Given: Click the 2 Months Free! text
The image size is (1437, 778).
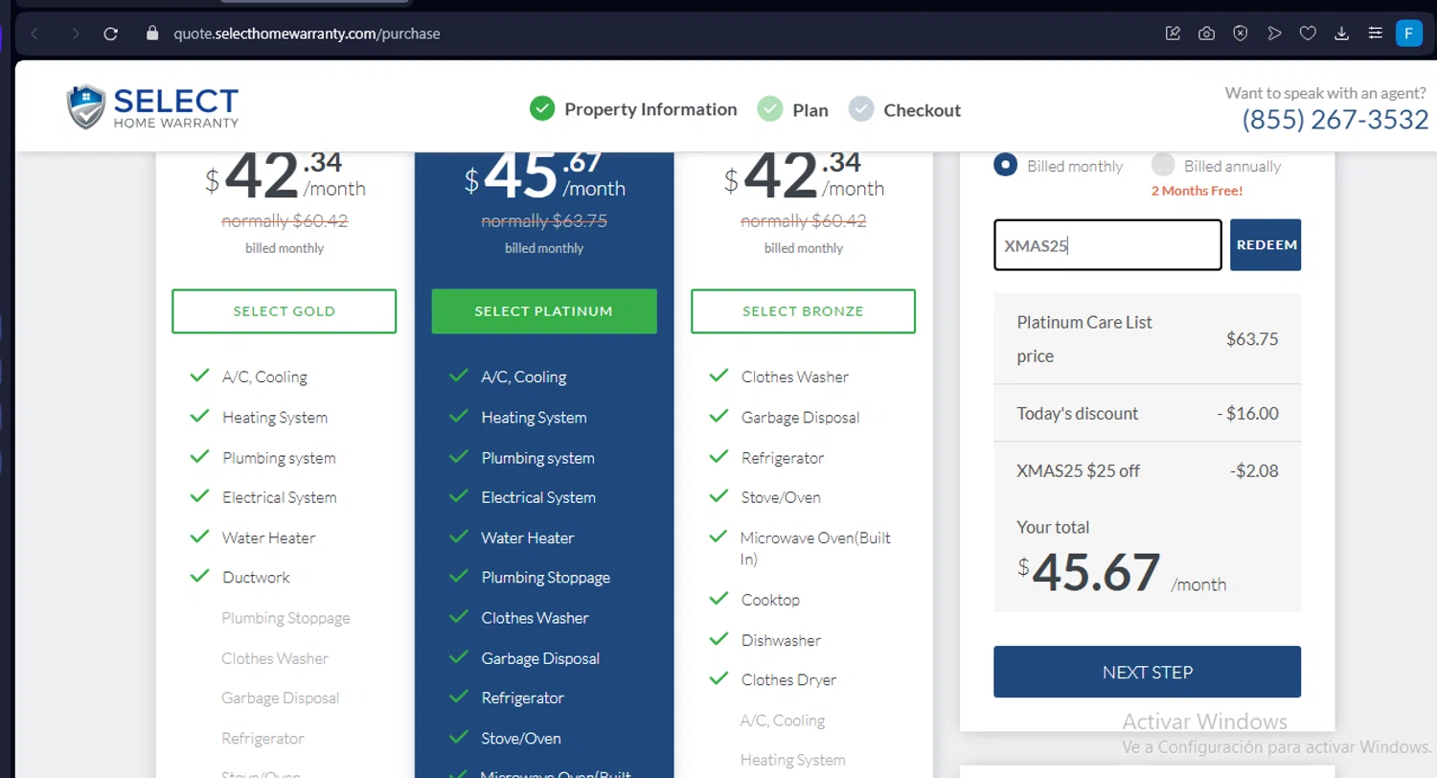Looking at the screenshot, I should 1197,191.
